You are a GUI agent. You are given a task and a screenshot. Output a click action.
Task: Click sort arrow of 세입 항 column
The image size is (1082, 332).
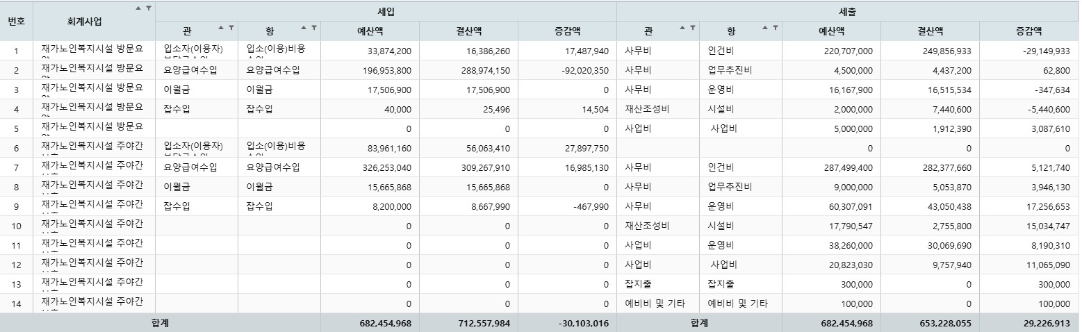(x=304, y=28)
